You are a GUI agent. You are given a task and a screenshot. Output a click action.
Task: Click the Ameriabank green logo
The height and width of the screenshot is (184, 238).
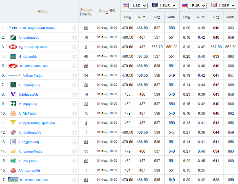click(13, 85)
